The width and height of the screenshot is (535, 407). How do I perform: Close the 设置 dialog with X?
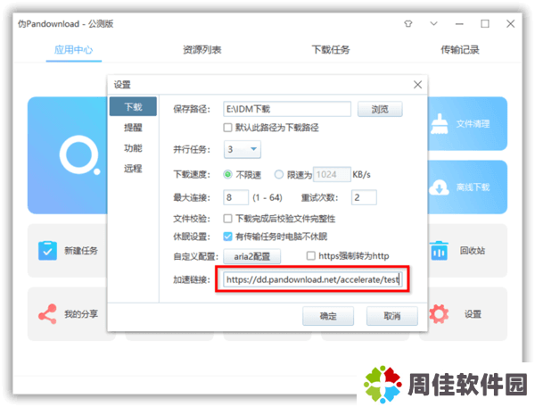[417, 85]
